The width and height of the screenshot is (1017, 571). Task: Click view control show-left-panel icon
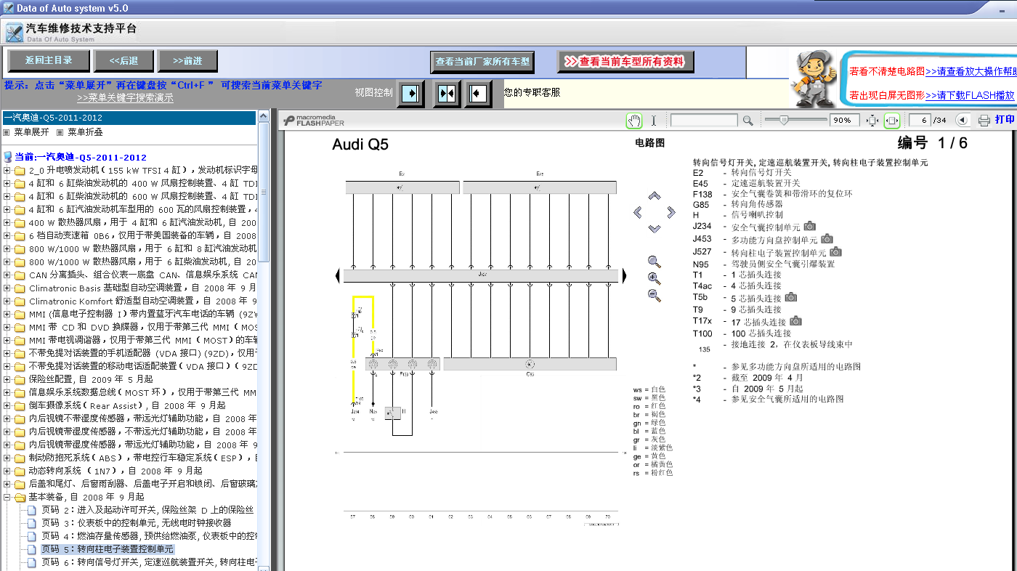coord(478,94)
